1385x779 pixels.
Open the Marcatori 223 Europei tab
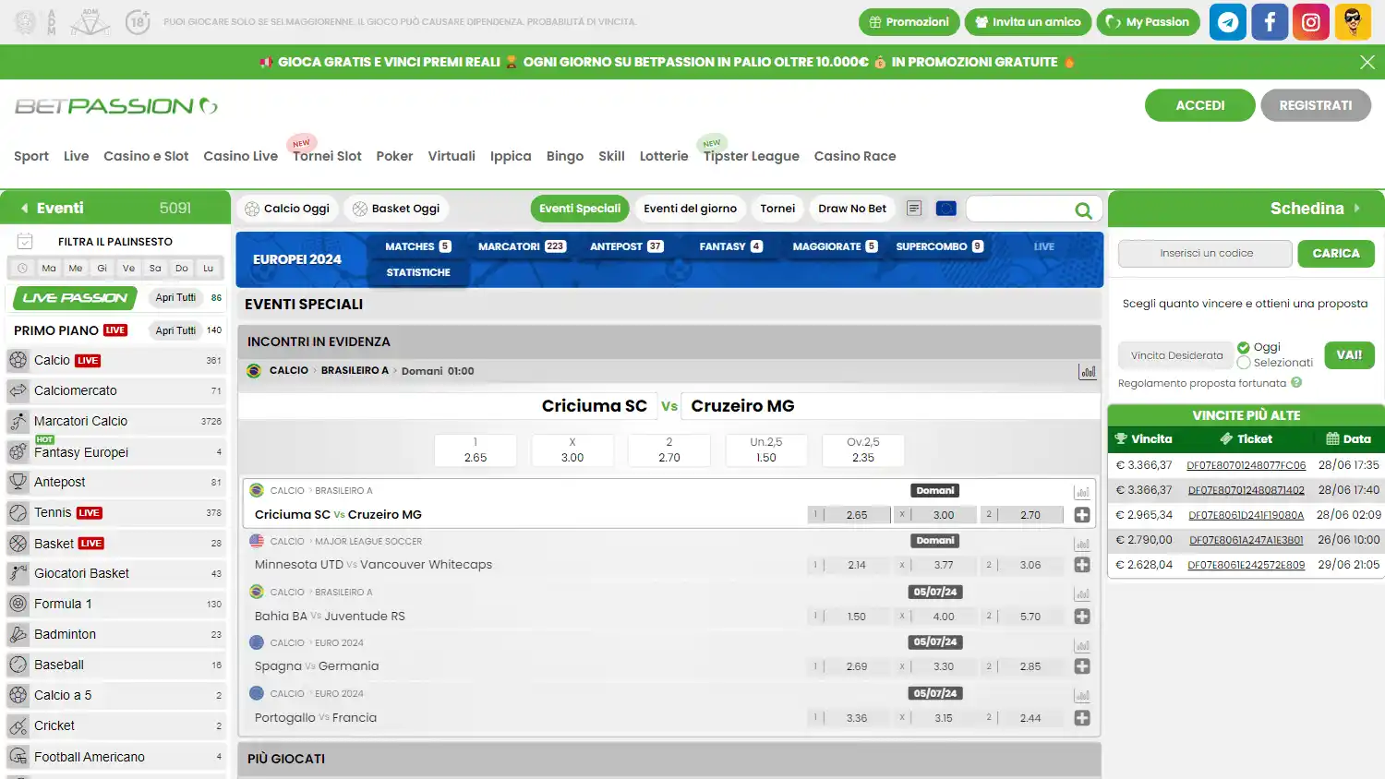click(522, 246)
